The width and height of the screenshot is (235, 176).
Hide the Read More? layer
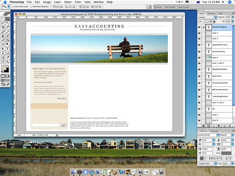[199, 76]
